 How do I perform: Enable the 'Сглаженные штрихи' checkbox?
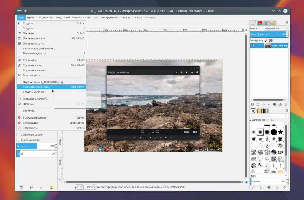click(18, 135)
